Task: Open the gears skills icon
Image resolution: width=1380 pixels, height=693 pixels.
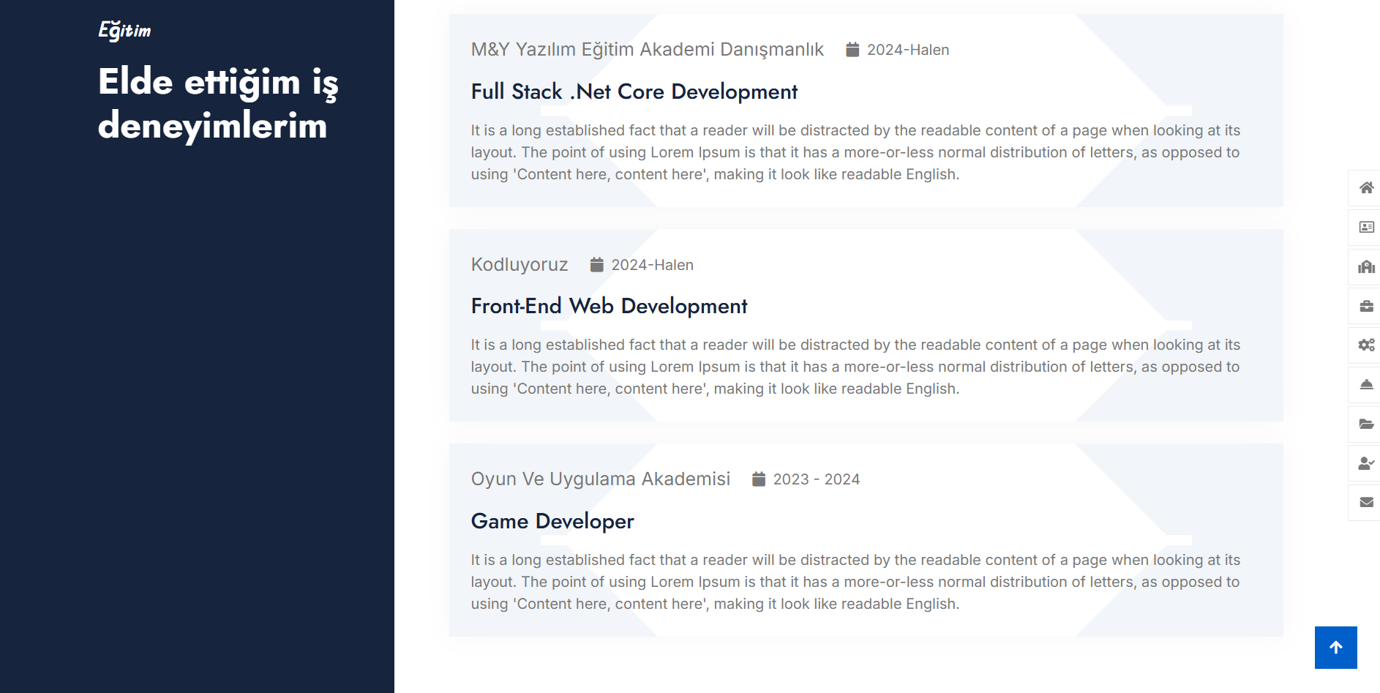Action: click(1366, 345)
